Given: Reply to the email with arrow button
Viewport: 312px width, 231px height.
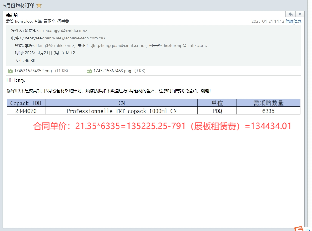Looking at the screenshot, I should [291, 14].
